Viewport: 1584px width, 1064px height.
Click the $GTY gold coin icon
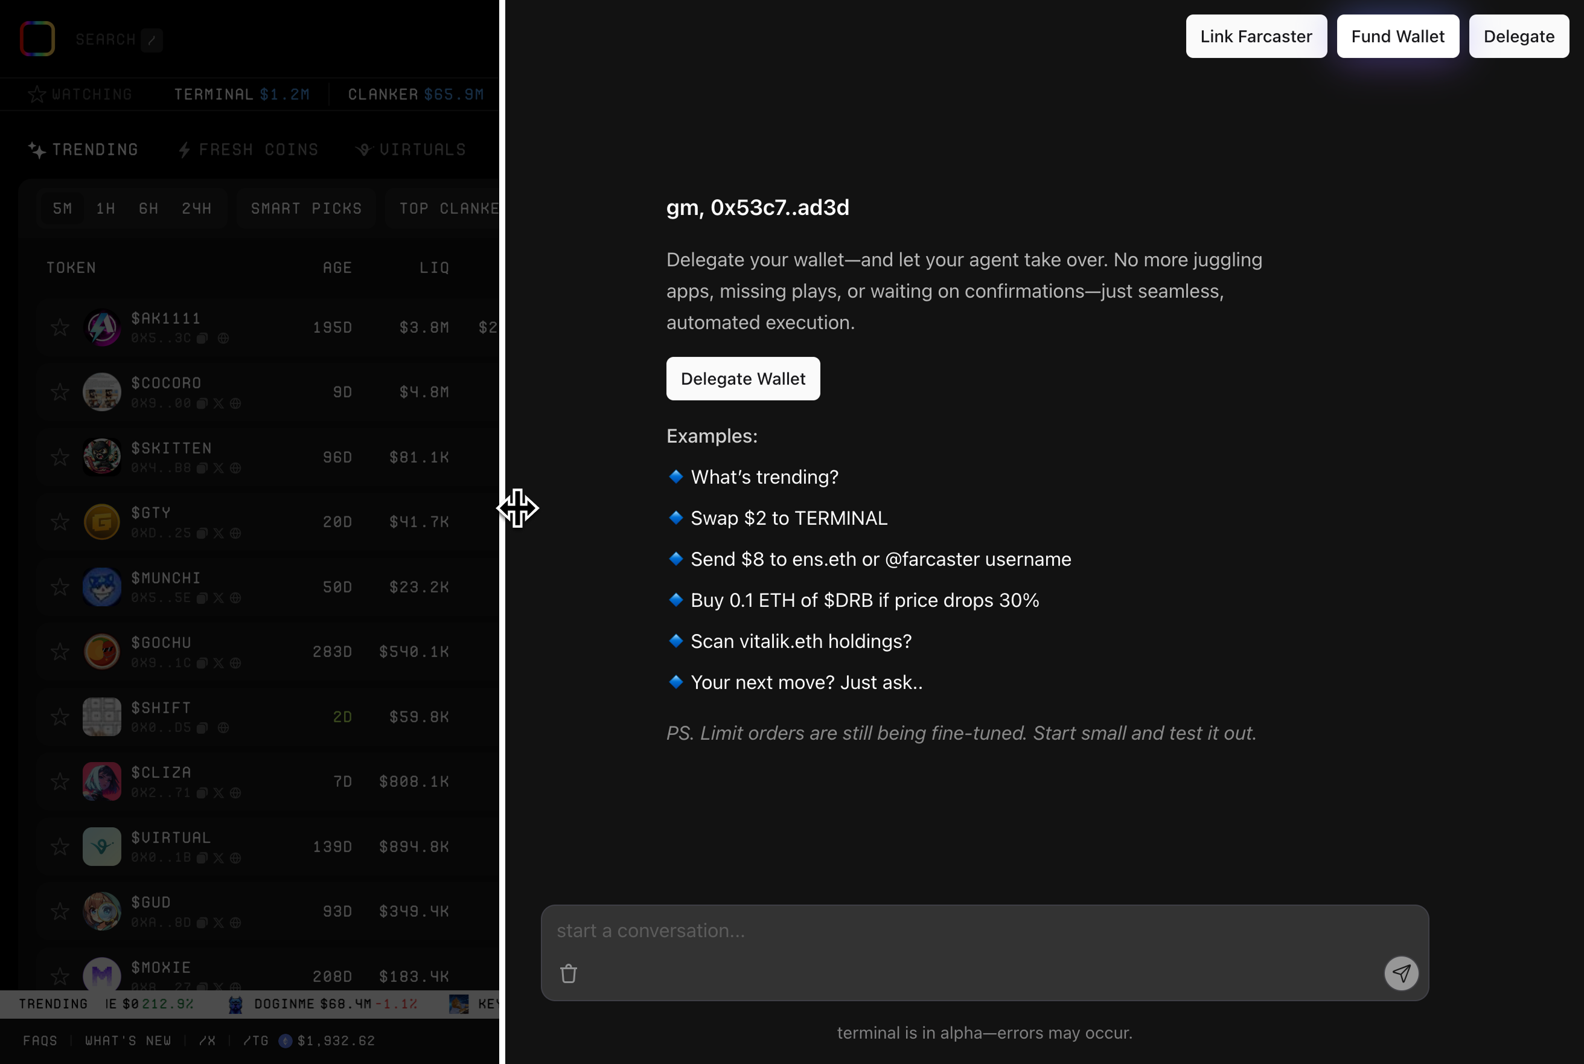click(102, 522)
